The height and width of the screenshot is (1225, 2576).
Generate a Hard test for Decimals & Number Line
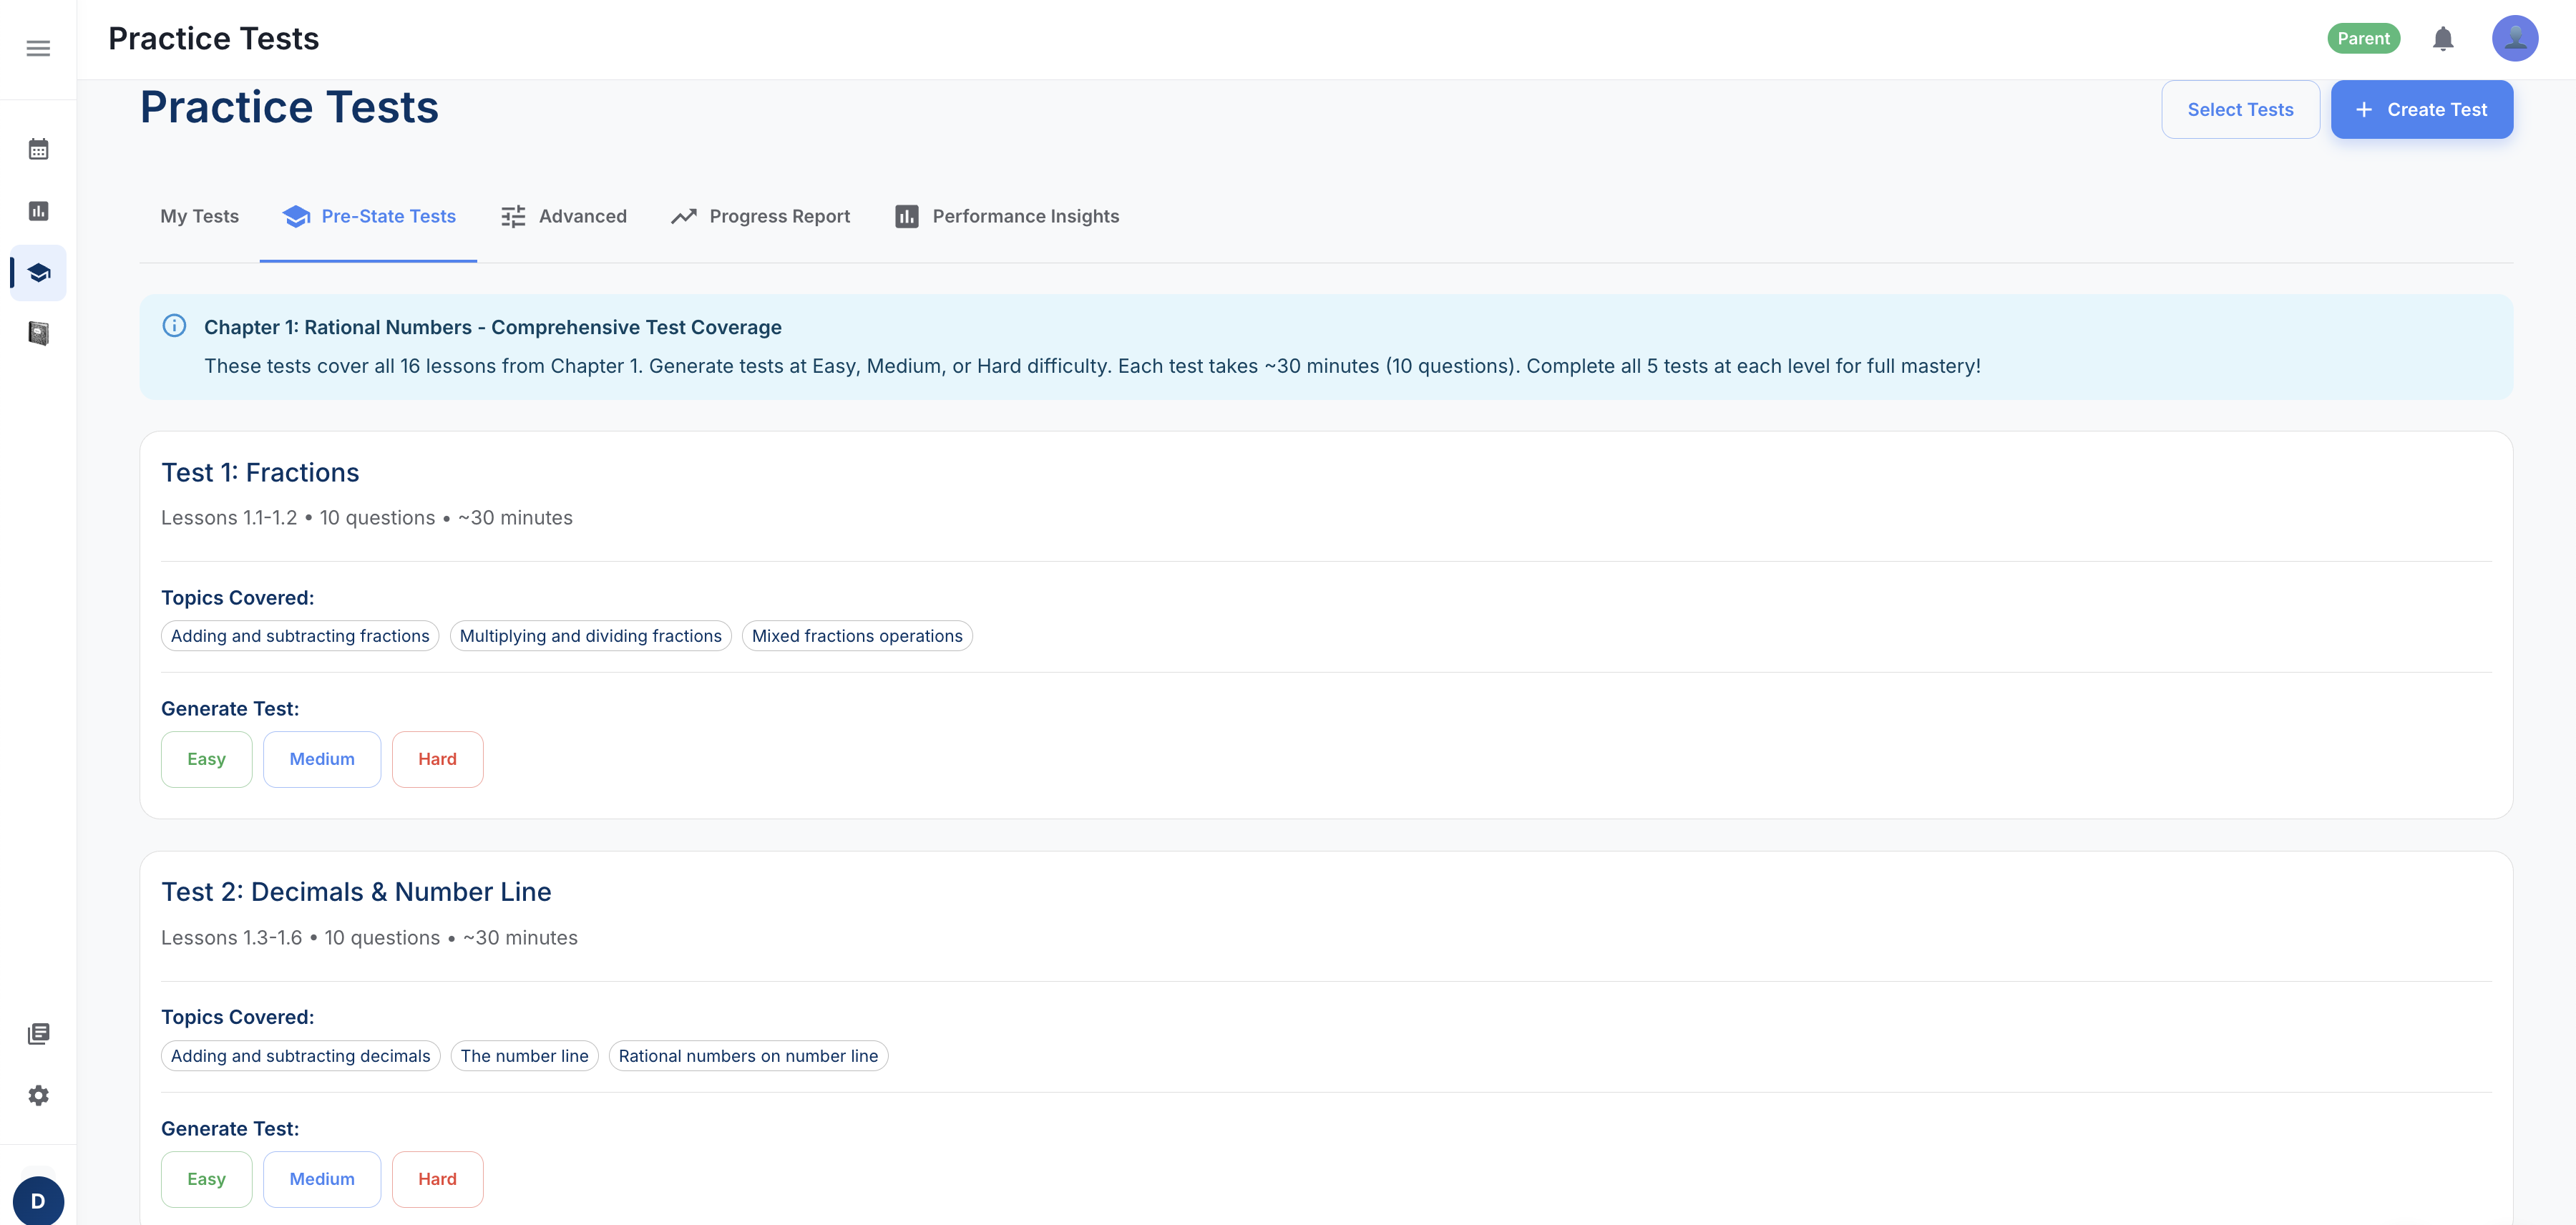coord(437,1179)
